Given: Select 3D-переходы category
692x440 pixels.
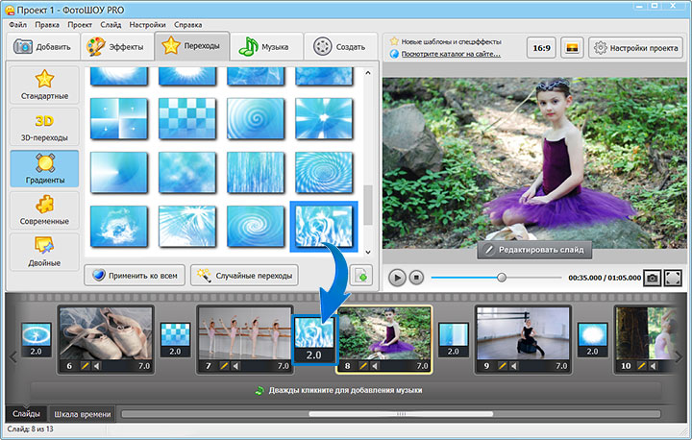Looking at the screenshot, I should pos(44,127).
